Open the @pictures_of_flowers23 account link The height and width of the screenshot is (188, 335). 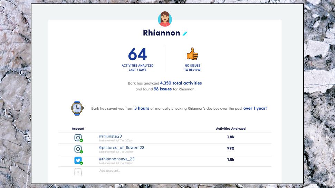coord(121,147)
